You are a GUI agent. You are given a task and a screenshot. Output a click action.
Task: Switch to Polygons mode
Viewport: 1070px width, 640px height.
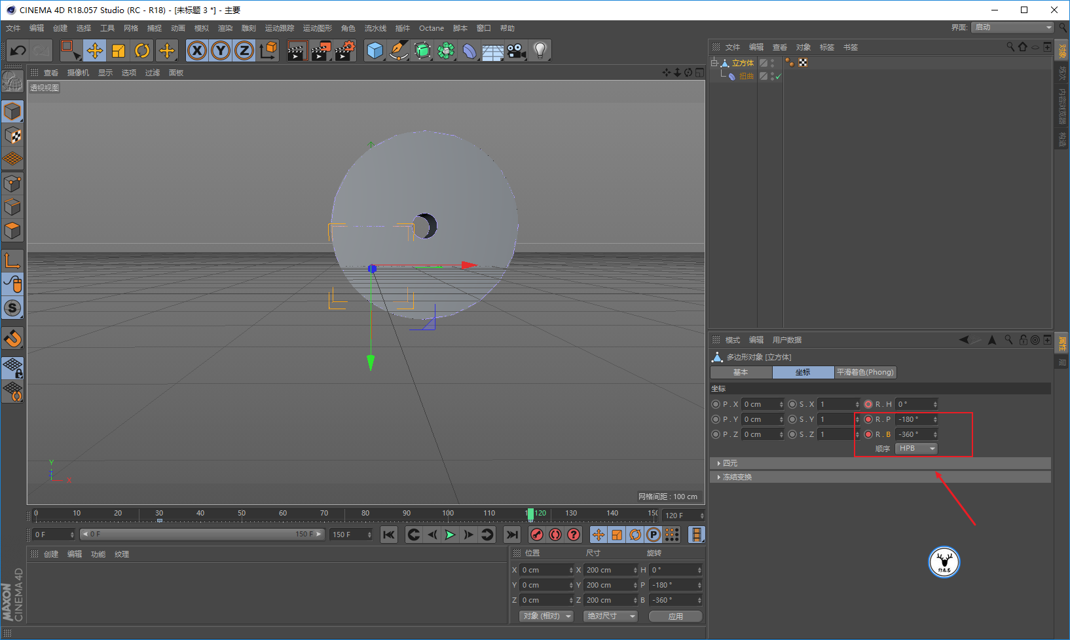[12, 231]
